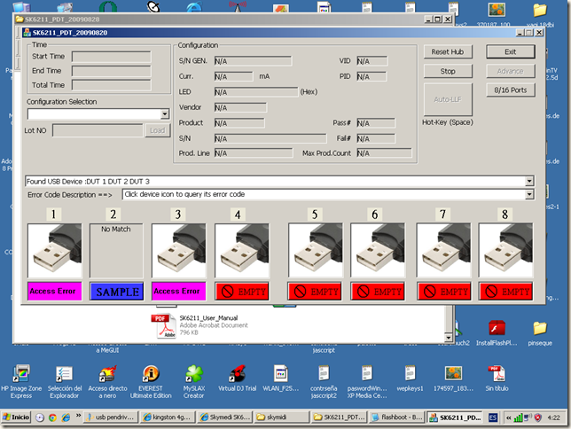Open Internet Explorer from quick launch bar
This screenshot has width=571, height=429.
tap(66, 417)
